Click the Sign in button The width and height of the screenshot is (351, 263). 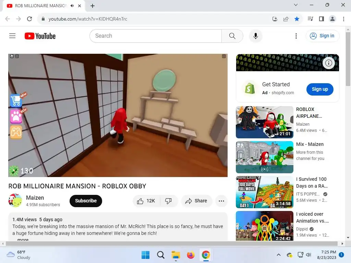pos(322,36)
